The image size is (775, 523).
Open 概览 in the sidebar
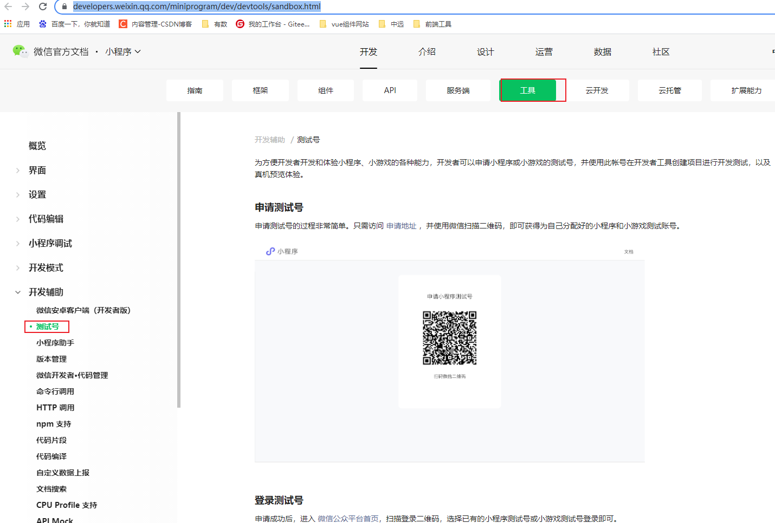coord(37,146)
